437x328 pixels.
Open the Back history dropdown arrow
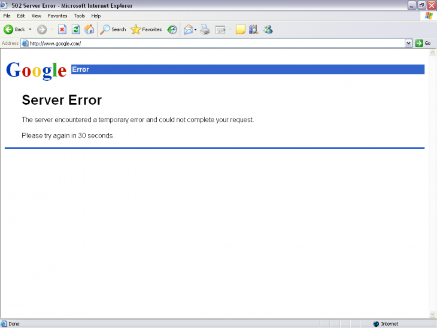coord(30,29)
